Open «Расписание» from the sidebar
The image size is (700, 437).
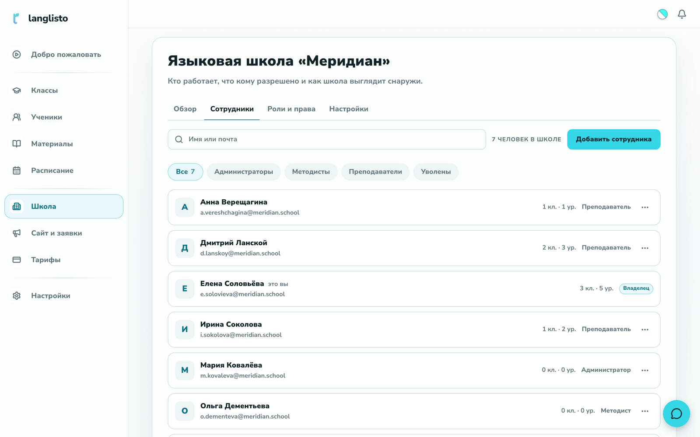click(x=64, y=170)
